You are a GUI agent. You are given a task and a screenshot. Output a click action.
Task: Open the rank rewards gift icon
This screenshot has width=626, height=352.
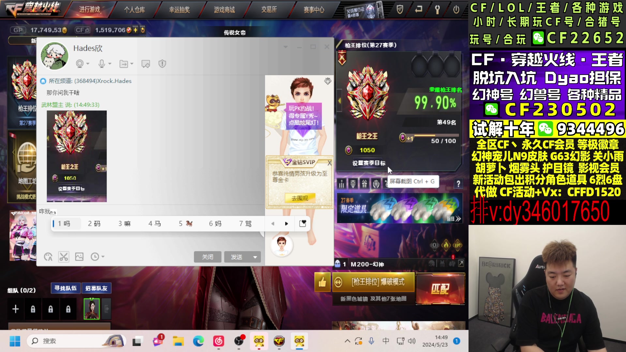365,184
